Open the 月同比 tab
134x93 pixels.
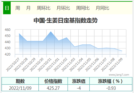pos(102,8)
